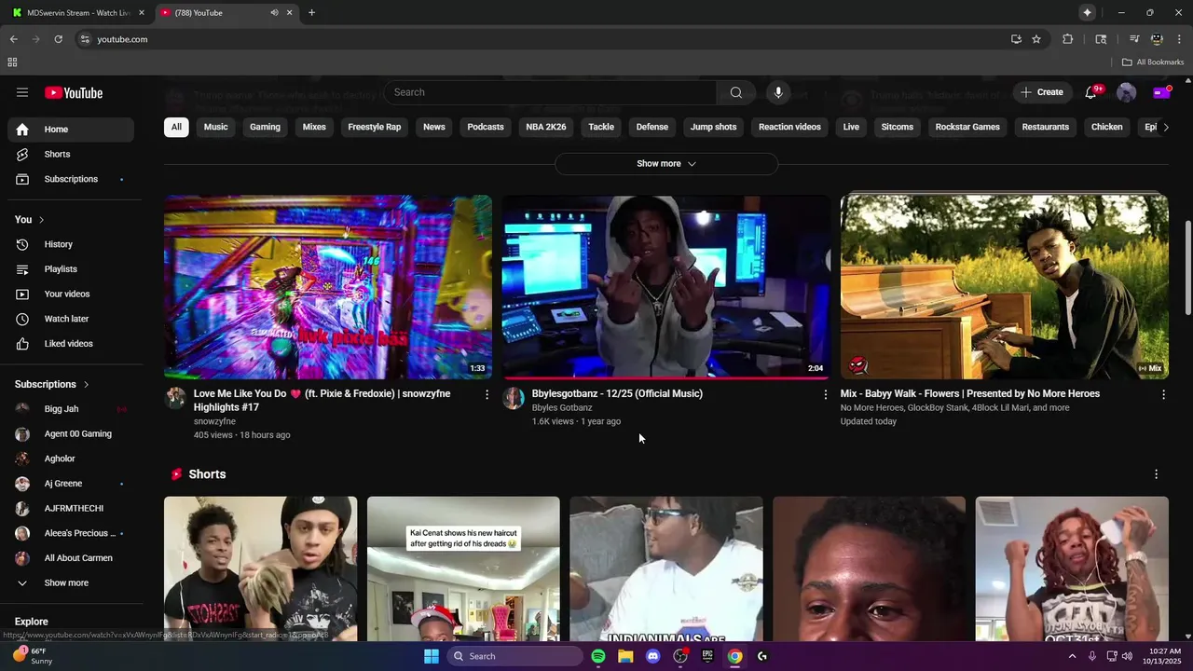1193x671 pixels.
Task: Click the Windows taskbar search box
Action: pos(514,656)
